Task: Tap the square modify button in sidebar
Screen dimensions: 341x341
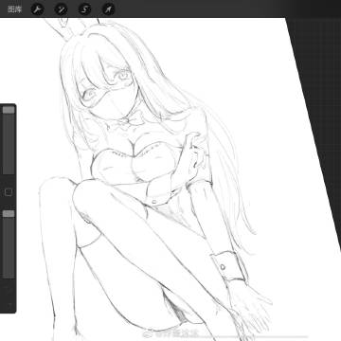Action: tap(9, 192)
